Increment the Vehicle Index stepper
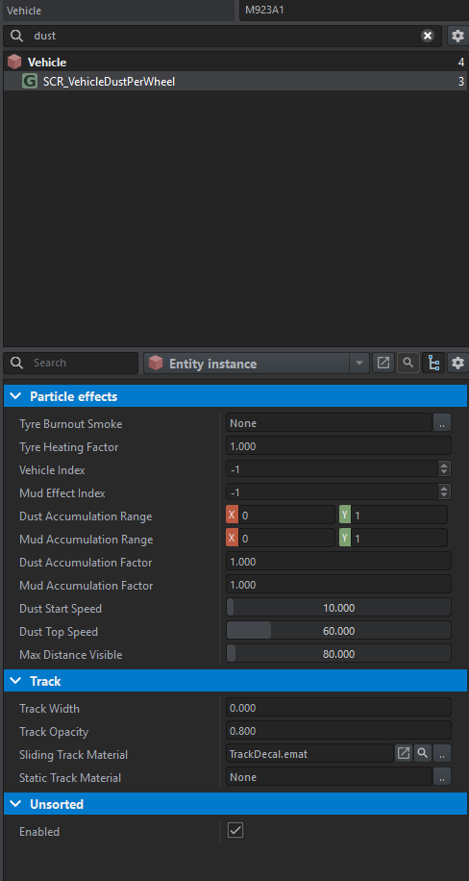 pyautogui.click(x=444, y=466)
